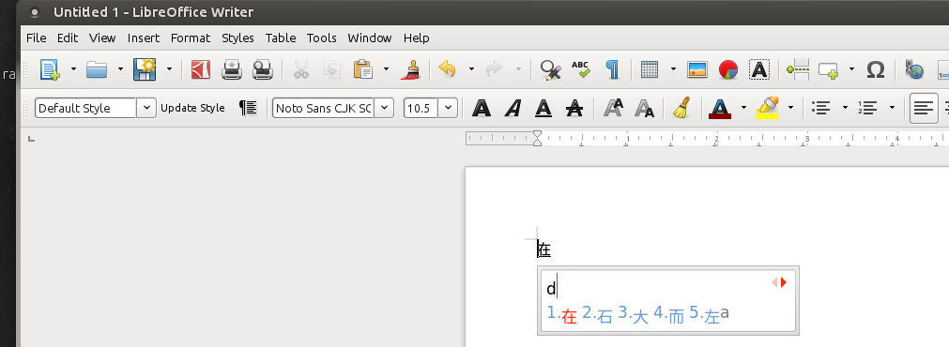Click the New document icon

pyautogui.click(x=51, y=69)
